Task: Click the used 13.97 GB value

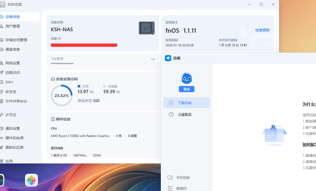Action: coord(85,91)
